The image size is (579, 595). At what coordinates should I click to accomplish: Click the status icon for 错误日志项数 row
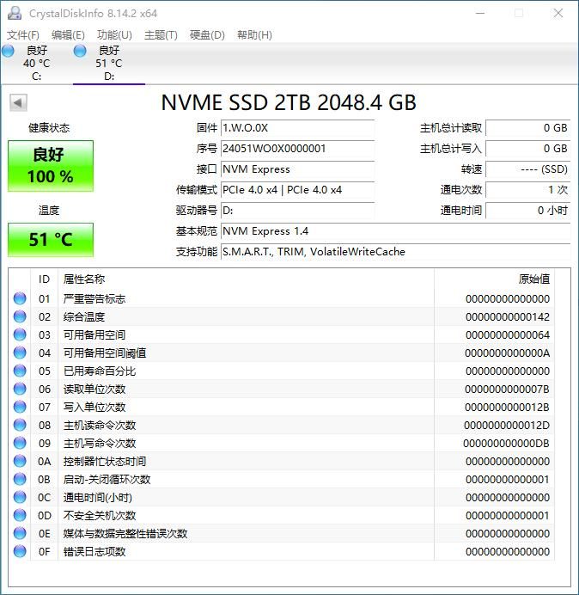[20, 552]
